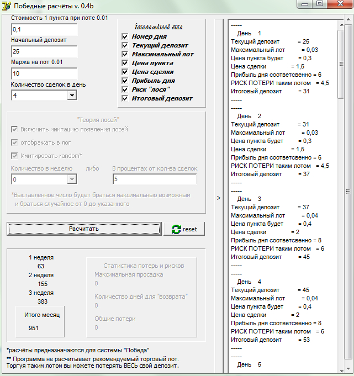Open the Количество сделок в день dropdown

[72, 96]
